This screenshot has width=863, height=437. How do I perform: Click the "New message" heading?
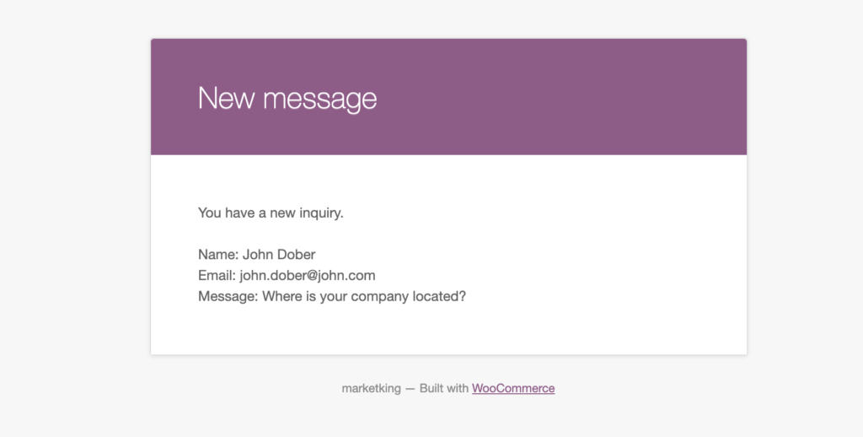coord(287,99)
